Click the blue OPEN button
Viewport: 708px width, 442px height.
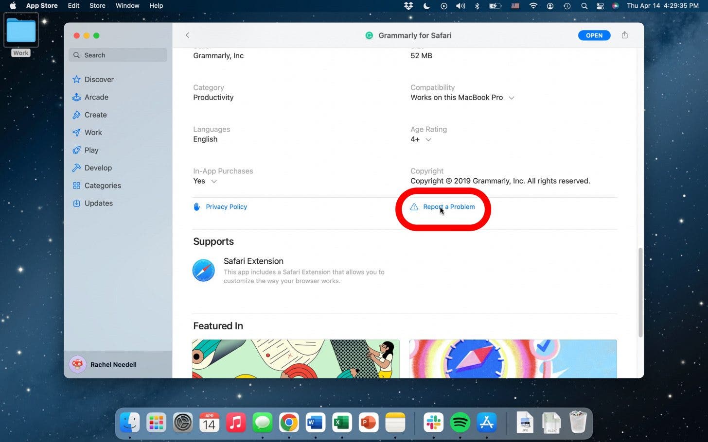594,35
